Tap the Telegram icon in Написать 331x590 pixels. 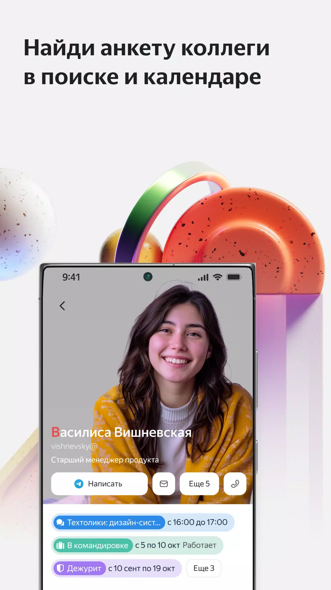point(79,484)
